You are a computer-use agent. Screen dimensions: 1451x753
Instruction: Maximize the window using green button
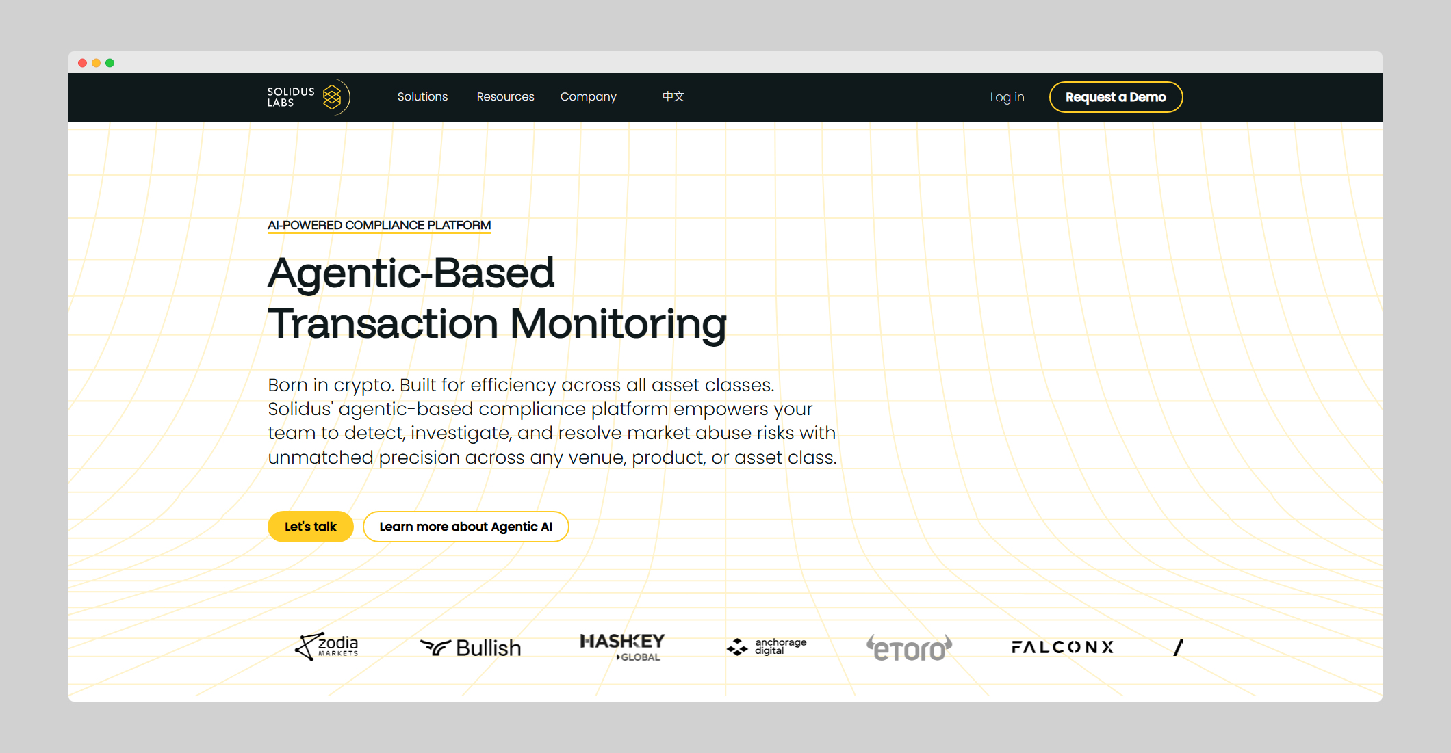pos(110,63)
